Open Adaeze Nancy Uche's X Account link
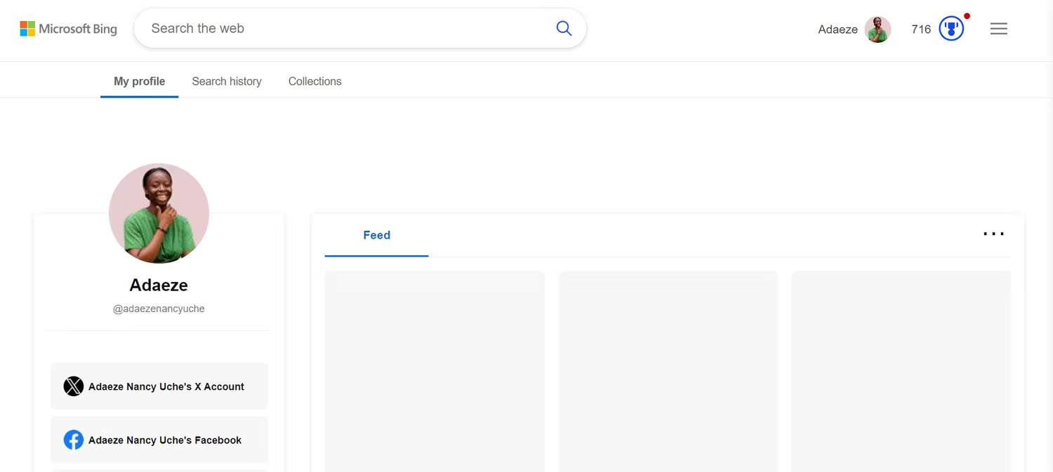 point(159,386)
